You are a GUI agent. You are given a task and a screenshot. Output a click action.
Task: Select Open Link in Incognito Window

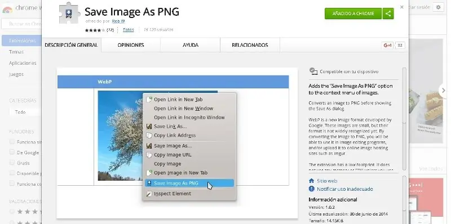[x=189, y=117]
